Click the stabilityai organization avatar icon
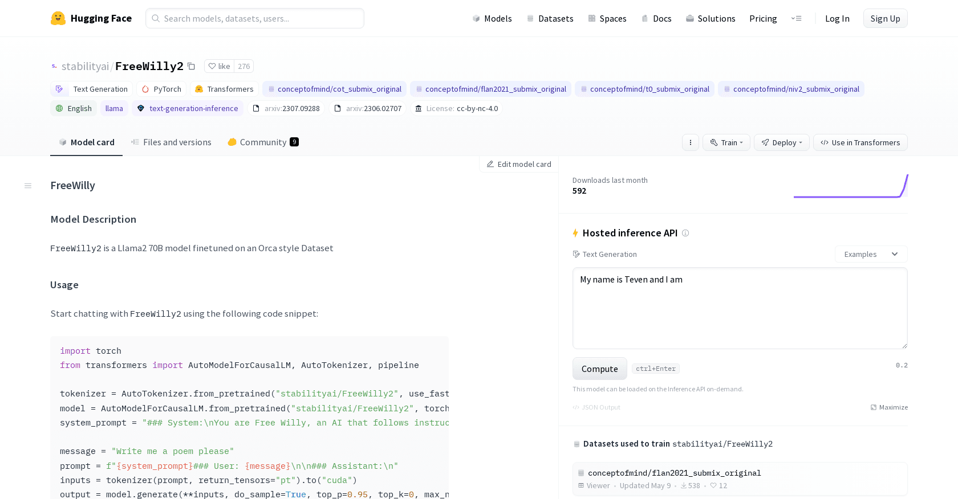This screenshot has width=958, height=499. click(54, 66)
